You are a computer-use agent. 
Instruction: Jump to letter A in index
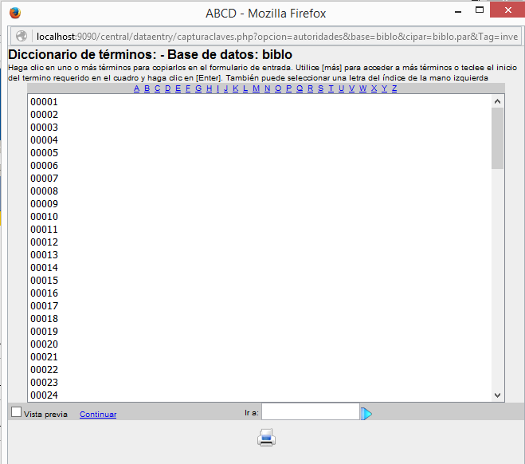136,88
